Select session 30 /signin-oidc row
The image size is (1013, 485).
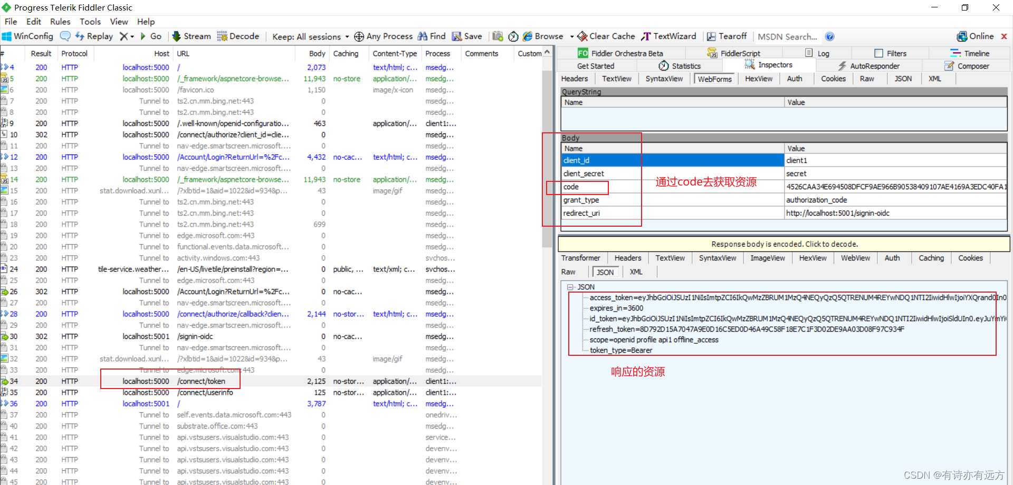270,336
